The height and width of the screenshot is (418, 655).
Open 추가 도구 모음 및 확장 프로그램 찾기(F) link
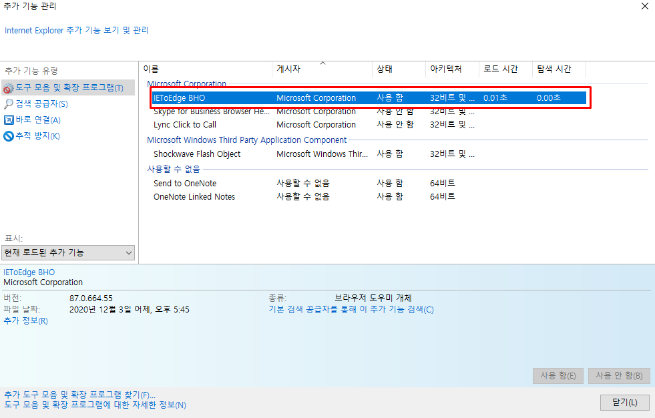(79, 395)
